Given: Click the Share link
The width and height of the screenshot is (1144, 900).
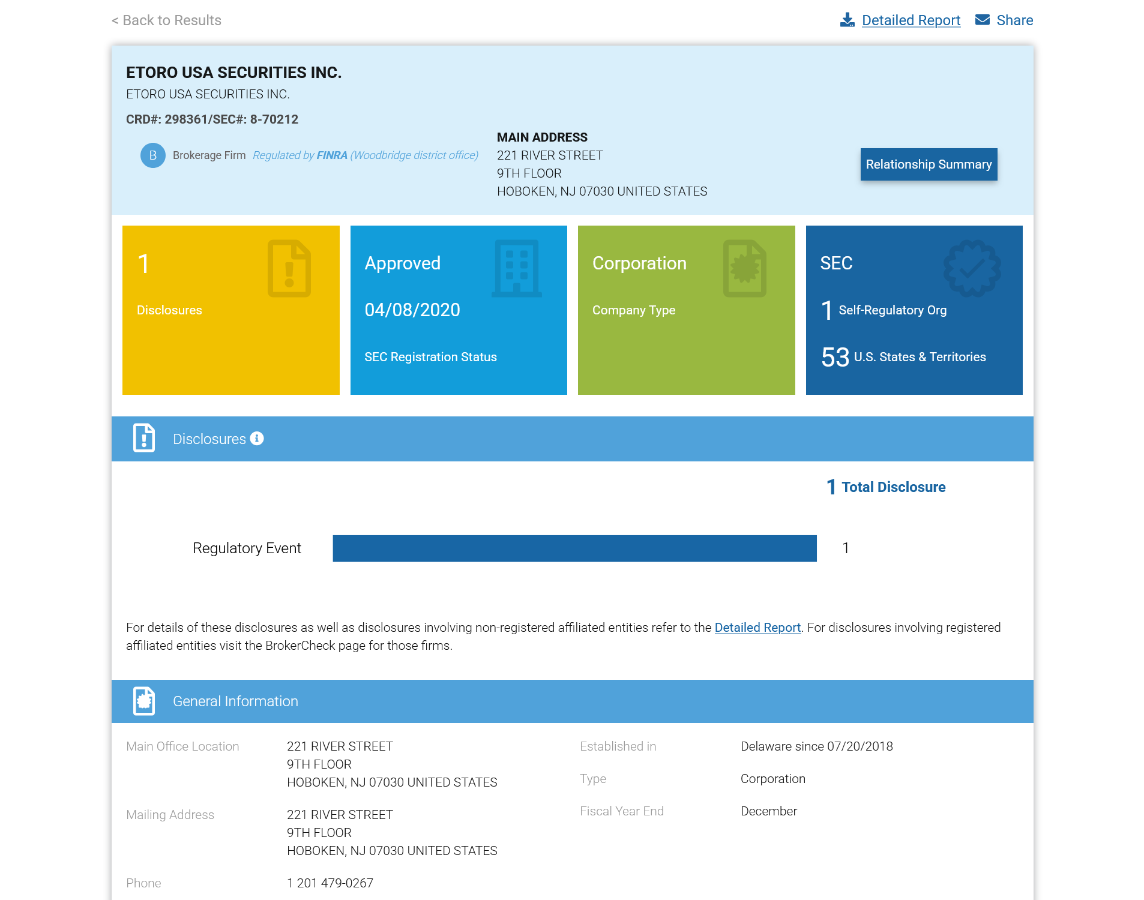Looking at the screenshot, I should click(x=1014, y=20).
